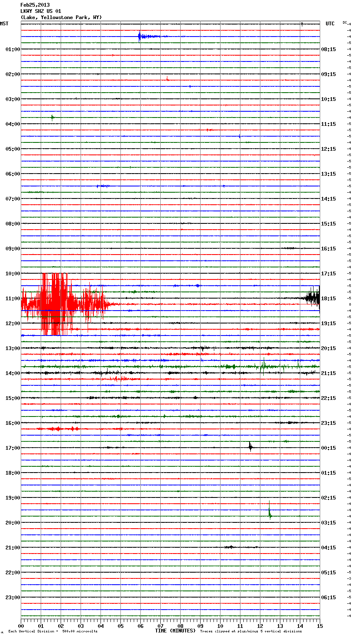Select the 10:00 MST row label
Image resolution: width=353 pixels, height=637 pixels.
[13, 274]
